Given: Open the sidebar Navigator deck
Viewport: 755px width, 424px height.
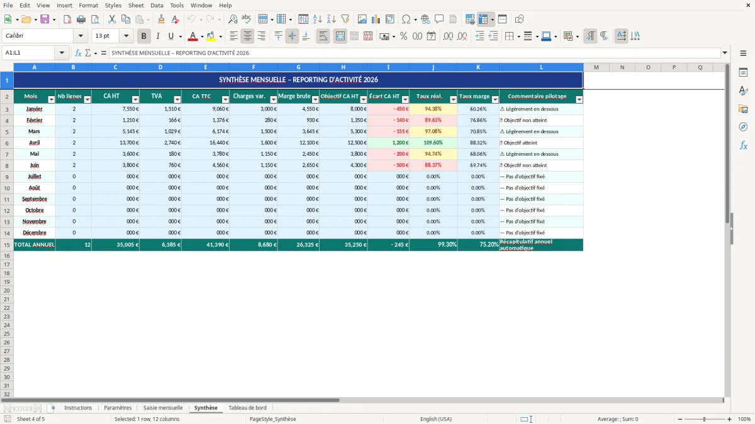Looking at the screenshot, I should pyautogui.click(x=743, y=128).
